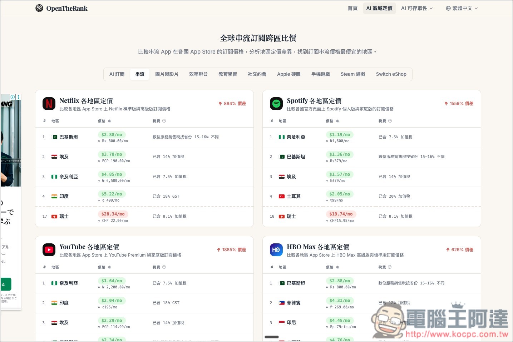Viewport: 513px width, 342px height.
Task: Open the 社交約會 tab
Action: point(257,74)
